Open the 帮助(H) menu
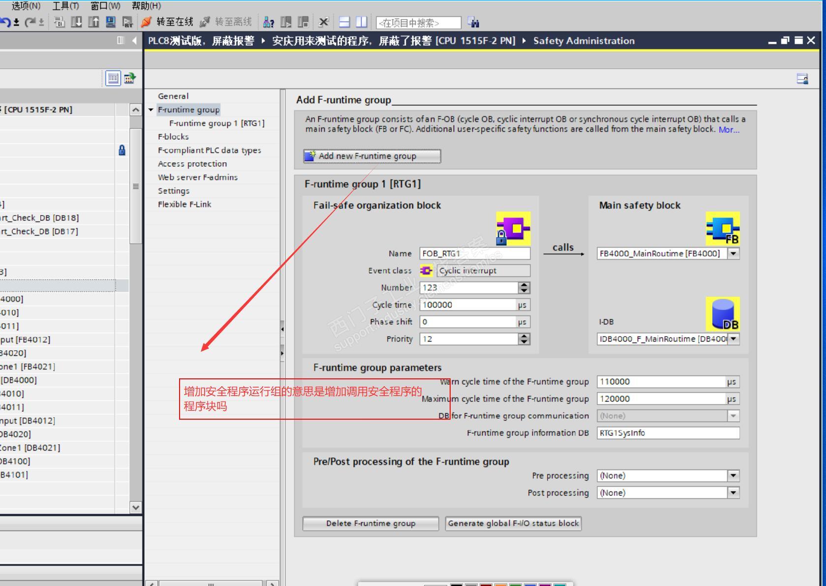 (x=146, y=6)
